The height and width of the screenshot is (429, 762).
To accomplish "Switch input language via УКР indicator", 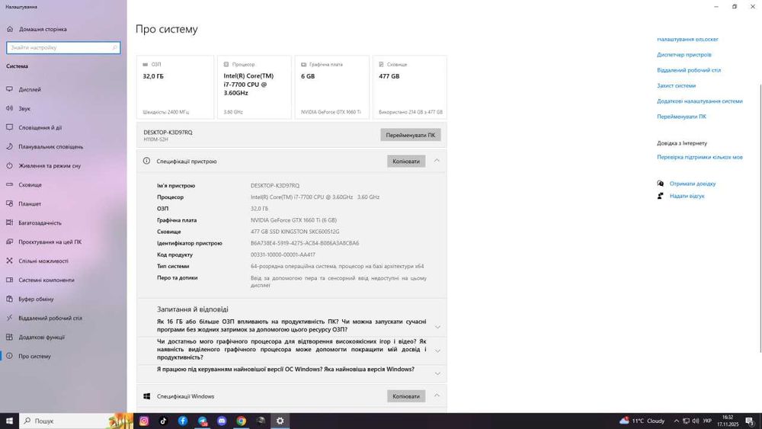I will pyautogui.click(x=708, y=421).
